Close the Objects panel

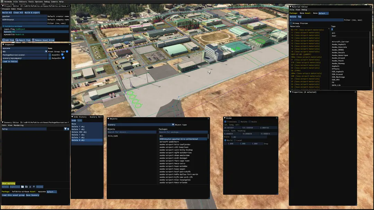208,118
